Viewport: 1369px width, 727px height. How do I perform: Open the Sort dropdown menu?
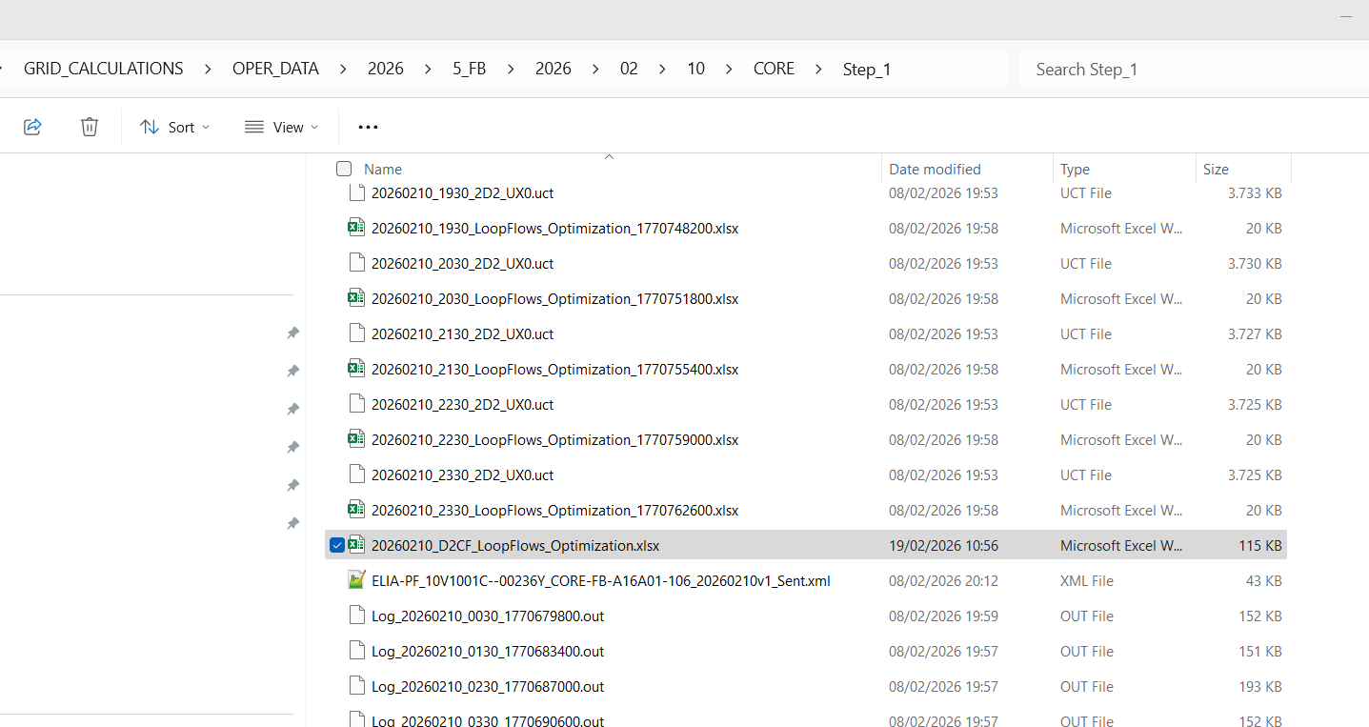point(174,127)
